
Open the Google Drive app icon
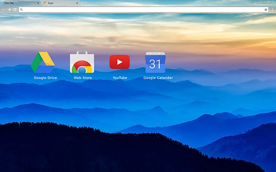43,62
